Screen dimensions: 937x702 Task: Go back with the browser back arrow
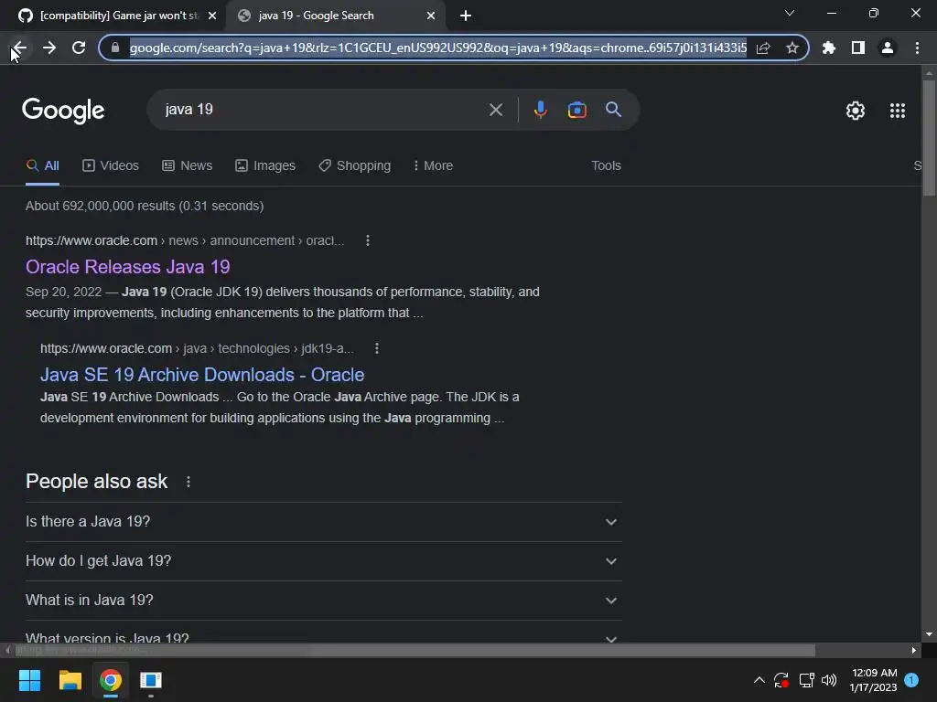click(20, 48)
